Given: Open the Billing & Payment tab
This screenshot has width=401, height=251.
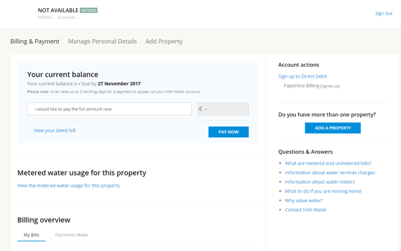Looking at the screenshot, I should (x=35, y=41).
